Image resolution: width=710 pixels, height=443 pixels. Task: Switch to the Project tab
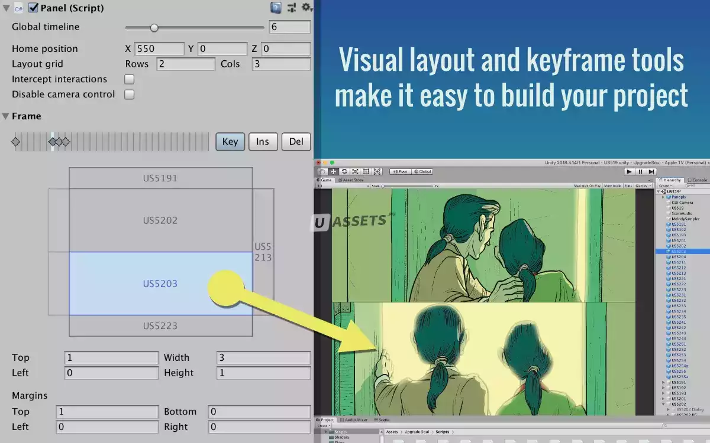[x=325, y=420]
